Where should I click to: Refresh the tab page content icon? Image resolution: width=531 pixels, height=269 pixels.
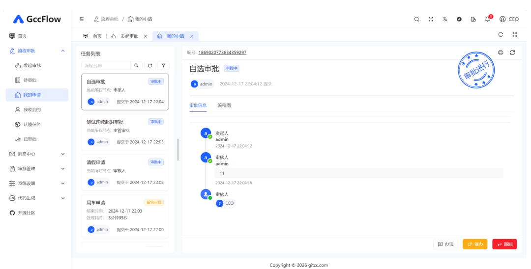(501, 34)
